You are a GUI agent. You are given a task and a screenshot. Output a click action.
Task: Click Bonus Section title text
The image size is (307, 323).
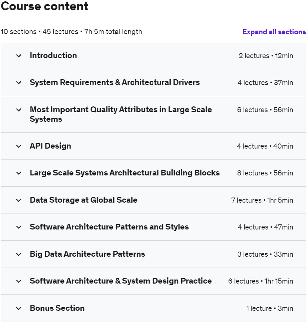pos(57,308)
